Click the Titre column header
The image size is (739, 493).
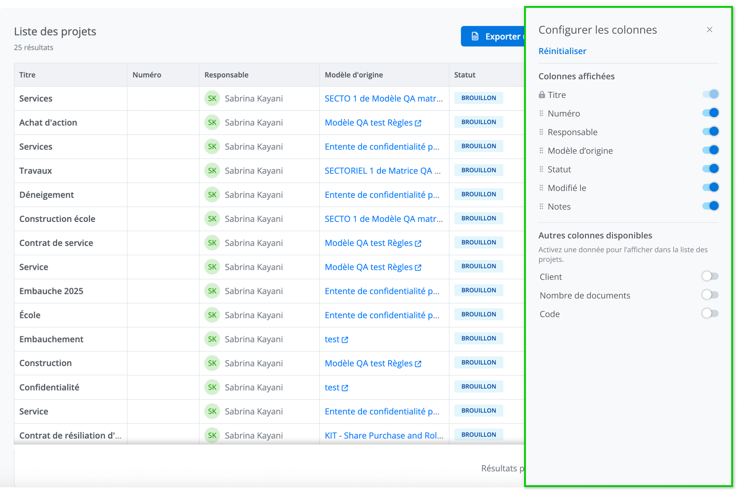coord(27,75)
